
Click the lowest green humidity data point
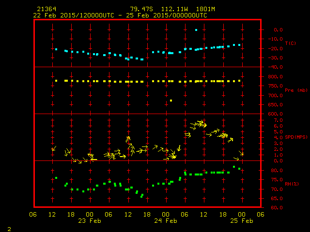pos(141,197)
